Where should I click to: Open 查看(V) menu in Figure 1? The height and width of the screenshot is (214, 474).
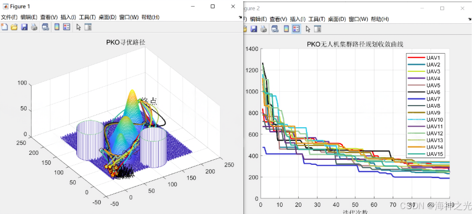pyautogui.click(x=49, y=17)
